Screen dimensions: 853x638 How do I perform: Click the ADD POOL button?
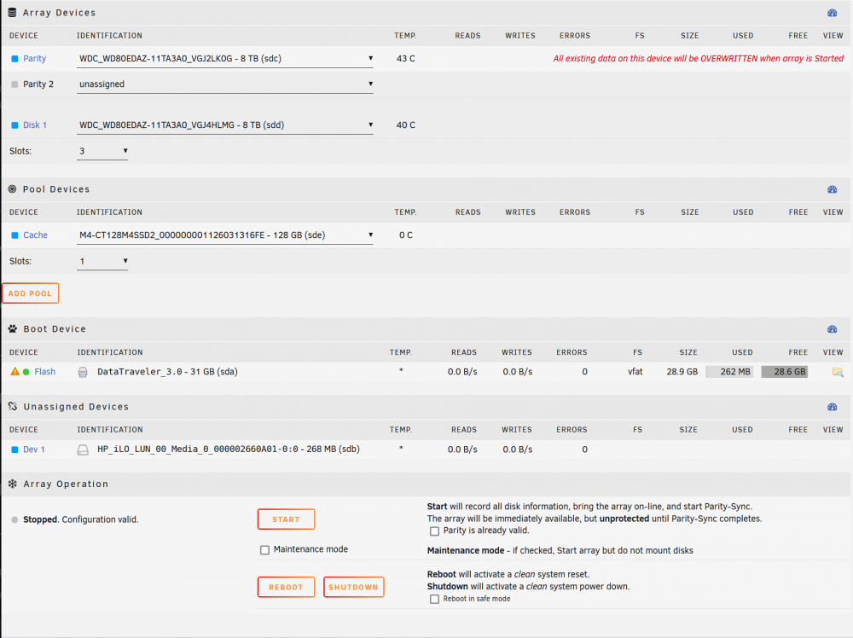31,293
